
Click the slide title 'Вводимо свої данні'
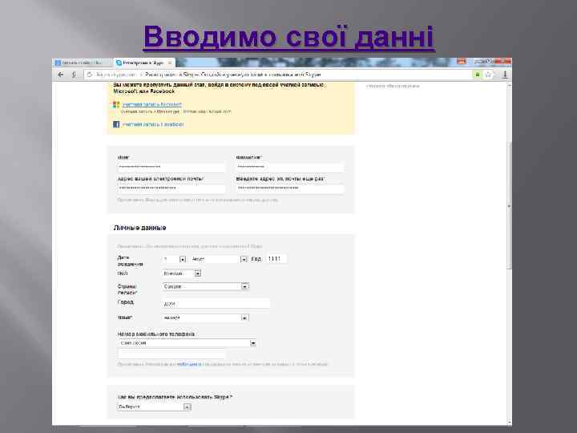[x=288, y=37]
